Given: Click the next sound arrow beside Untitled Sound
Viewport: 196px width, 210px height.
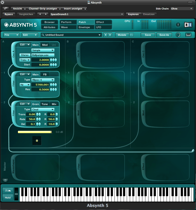Looking at the screenshot, I should pos(110,35).
